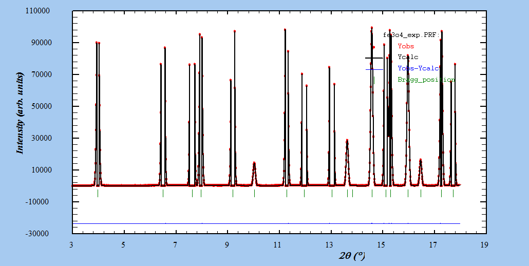
Task: Click the x-axis label 13
Action: coord(329,245)
